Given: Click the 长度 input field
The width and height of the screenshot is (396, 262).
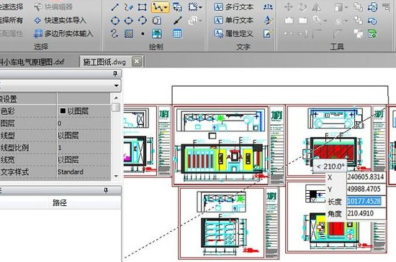Looking at the screenshot, I should click(x=366, y=201).
